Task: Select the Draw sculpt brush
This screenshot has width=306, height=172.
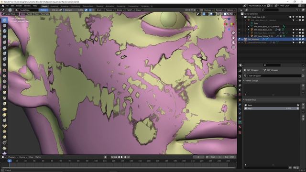Action: point(5,20)
